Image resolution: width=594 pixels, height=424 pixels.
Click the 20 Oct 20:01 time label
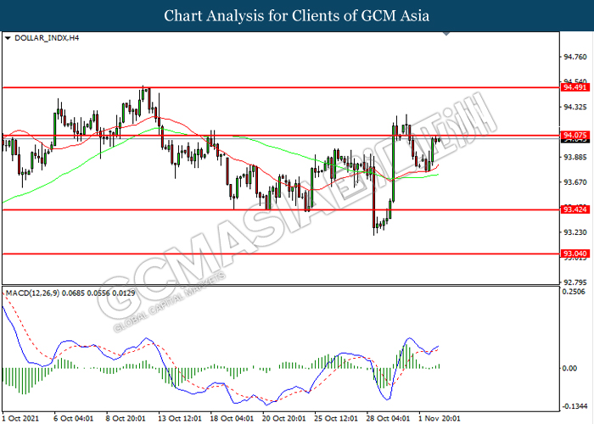pyautogui.click(x=283, y=418)
